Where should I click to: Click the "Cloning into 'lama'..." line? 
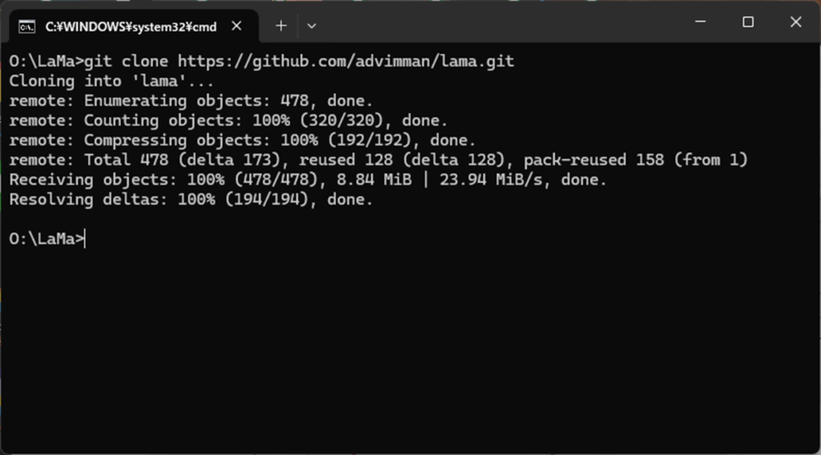coord(111,81)
